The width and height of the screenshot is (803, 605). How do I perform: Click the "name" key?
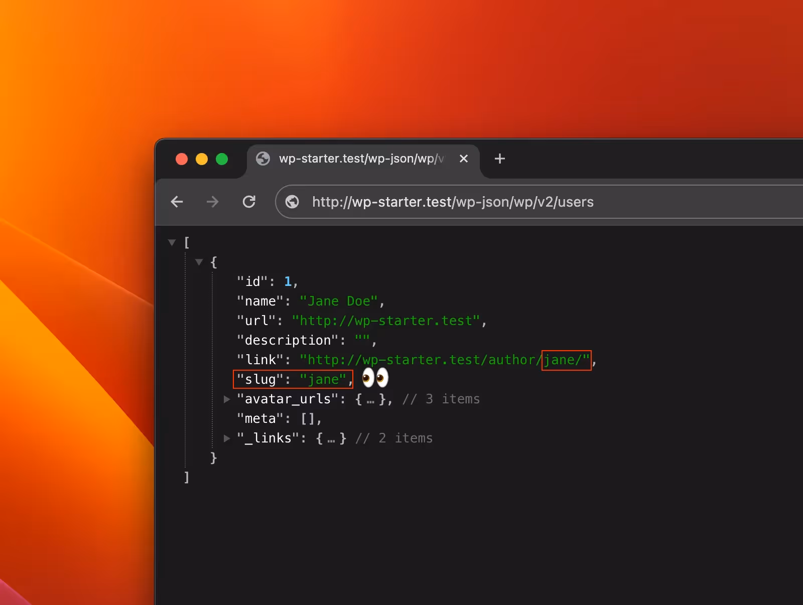260,301
